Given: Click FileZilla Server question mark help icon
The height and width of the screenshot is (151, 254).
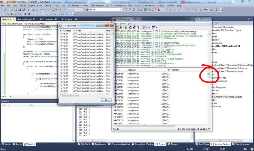Looking at the screenshot, I should pos(138,28).
